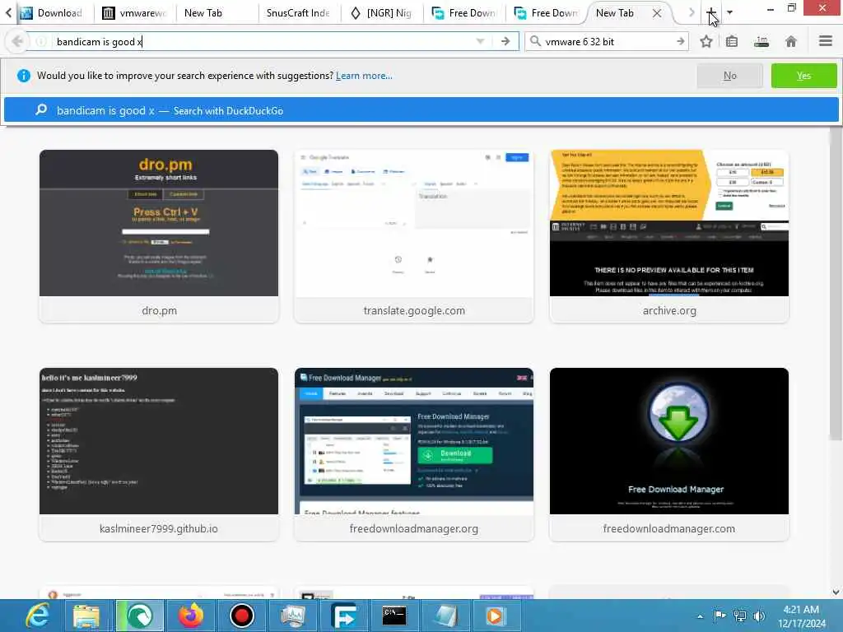This screenshot has width=843, height=632.
Task: Switch to the second Free Down tab
Action: coord(547,13)
